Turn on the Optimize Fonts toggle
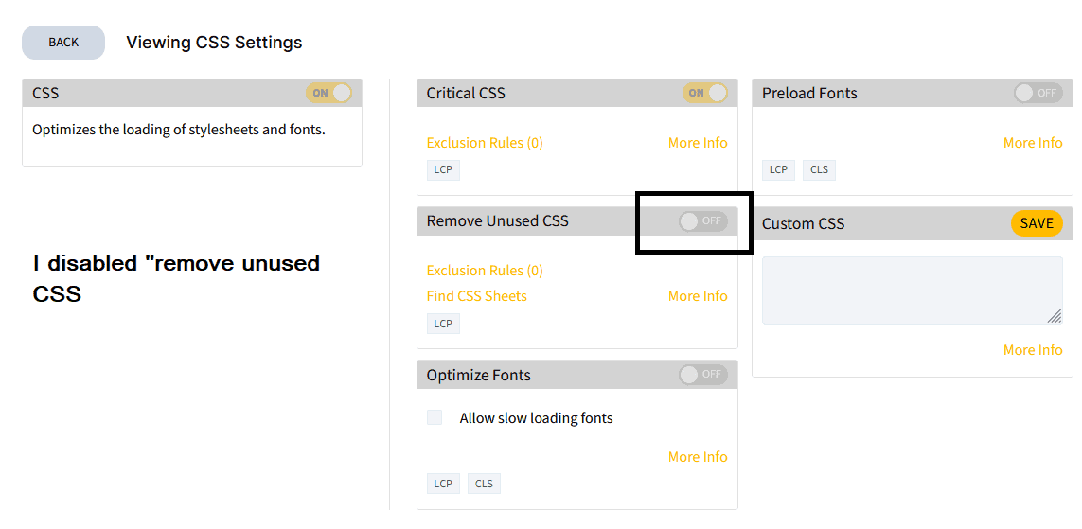Viewport: 1082px width, 529px height. [x=702, y=375]
